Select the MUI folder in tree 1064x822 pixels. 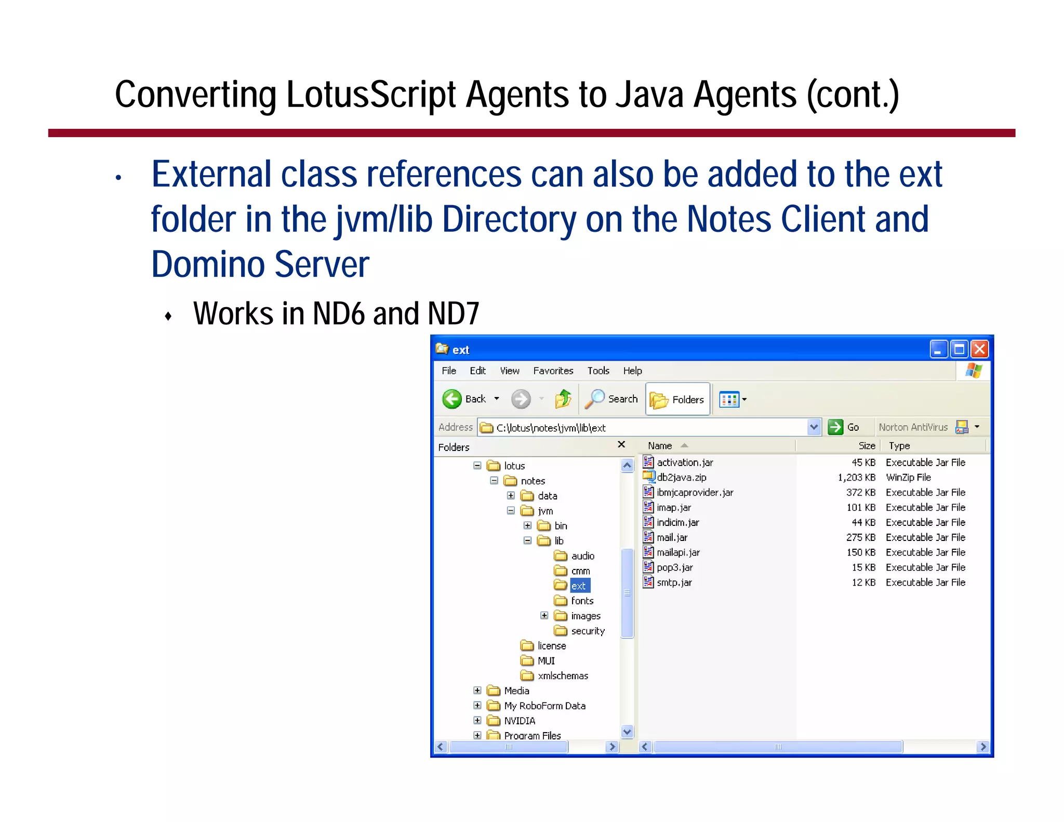(537, 660)
